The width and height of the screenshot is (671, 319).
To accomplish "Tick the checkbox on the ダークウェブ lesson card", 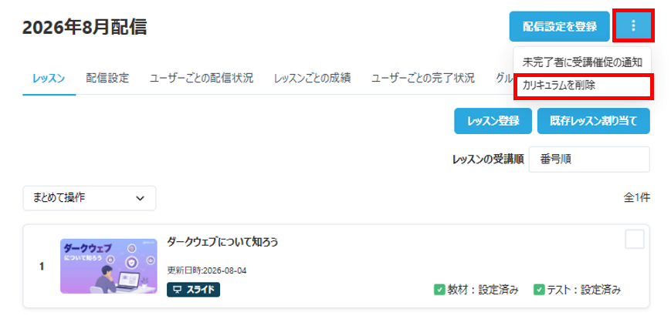I will click(635, 239).
